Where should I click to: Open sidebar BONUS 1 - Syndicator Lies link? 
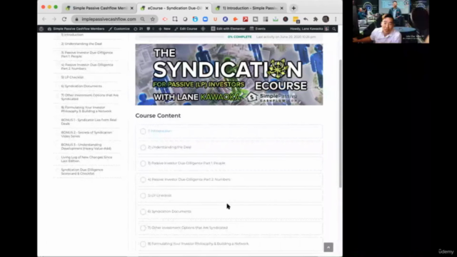pyautogui.click(x=89, y=122)
